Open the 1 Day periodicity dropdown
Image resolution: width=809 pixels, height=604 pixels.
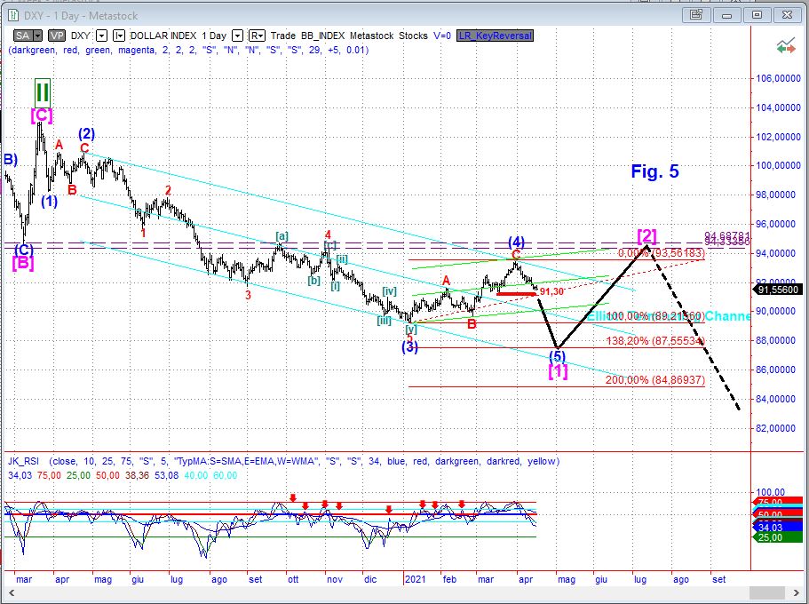[x=237, y=36]
